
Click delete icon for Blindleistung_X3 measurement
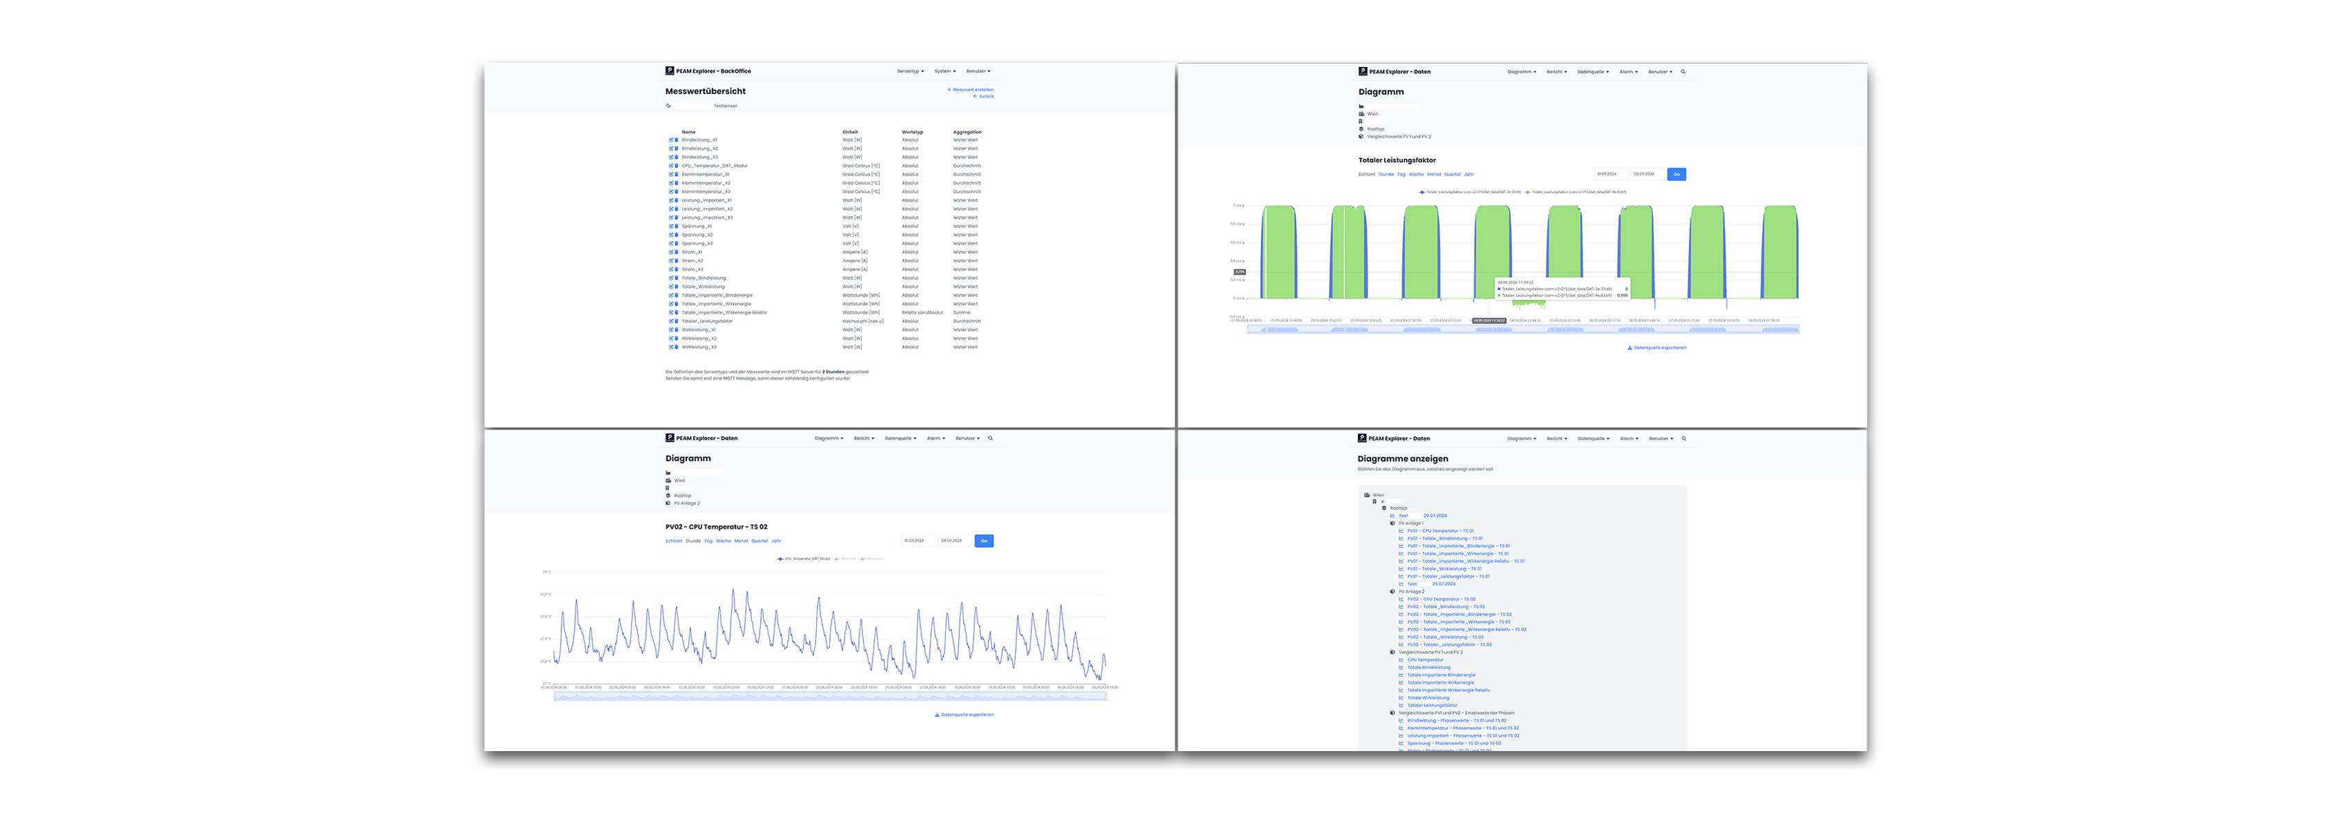(677, 157)
